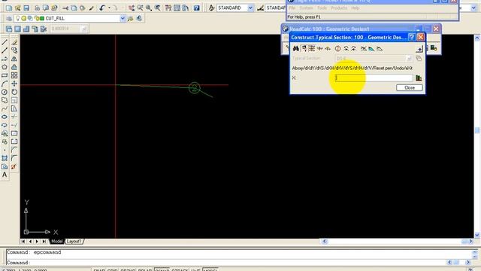Click the CUT_FILL green layer color swatch
Image resolution: width=481 pixels, height=271 pixels.
[x=42, y=18]
